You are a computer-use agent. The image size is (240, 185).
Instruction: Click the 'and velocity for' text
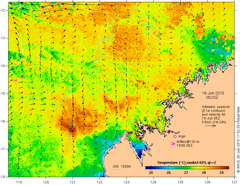click(x=214, y=115)
